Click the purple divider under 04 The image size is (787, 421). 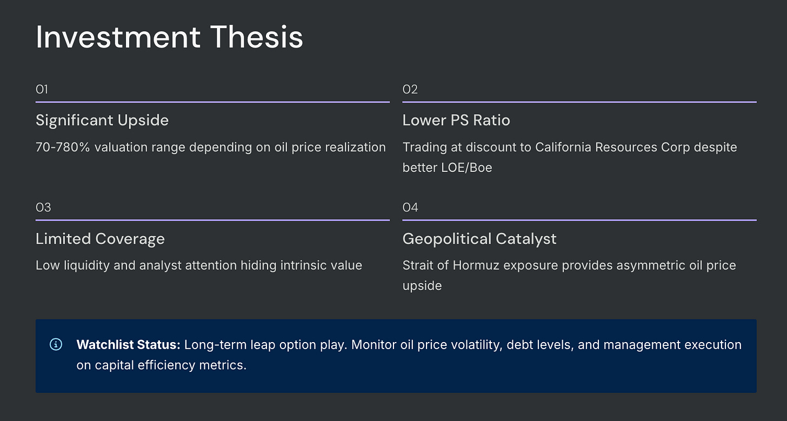(579, 220)
